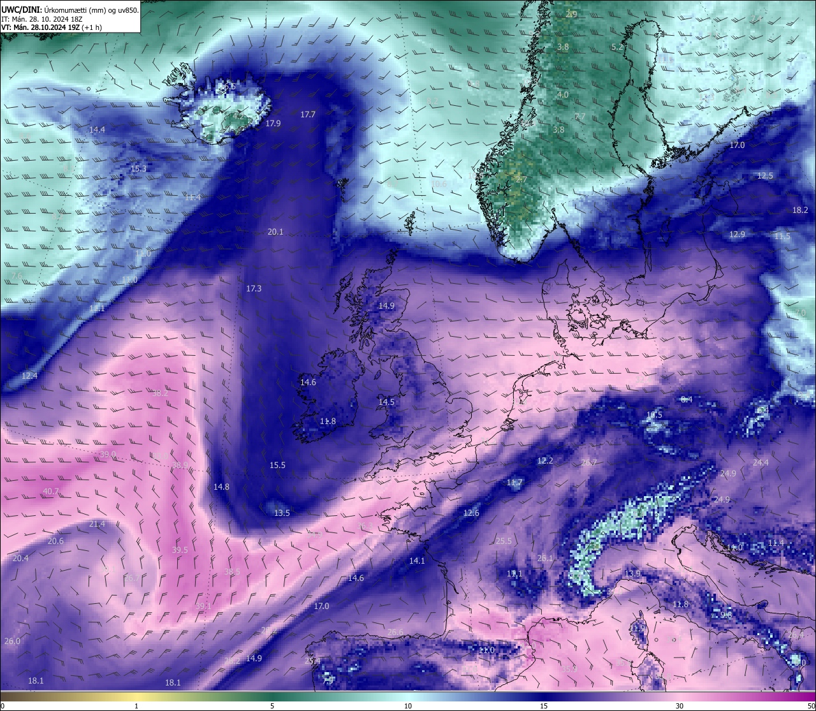The image size is (816, 711).
Task: Click the 17.9 value east of Iceland
Action: [273, 123]
